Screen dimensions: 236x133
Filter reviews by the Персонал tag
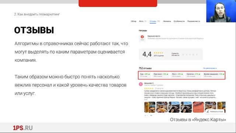pos(161,75)
